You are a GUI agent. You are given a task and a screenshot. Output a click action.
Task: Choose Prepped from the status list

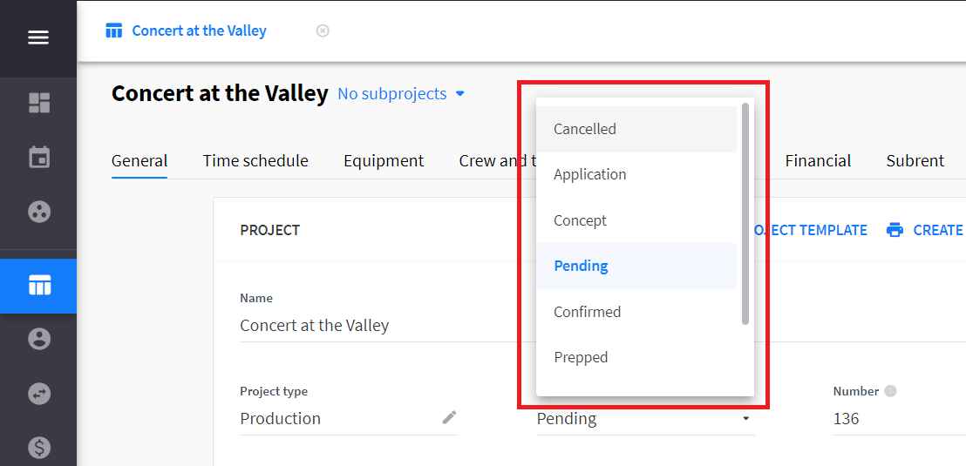pos(636,357)
